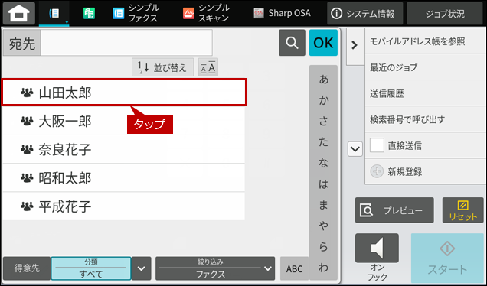Tap the 宛先 input field
Image resolution: width=487 pixels, height=286 pixels.
126,43
